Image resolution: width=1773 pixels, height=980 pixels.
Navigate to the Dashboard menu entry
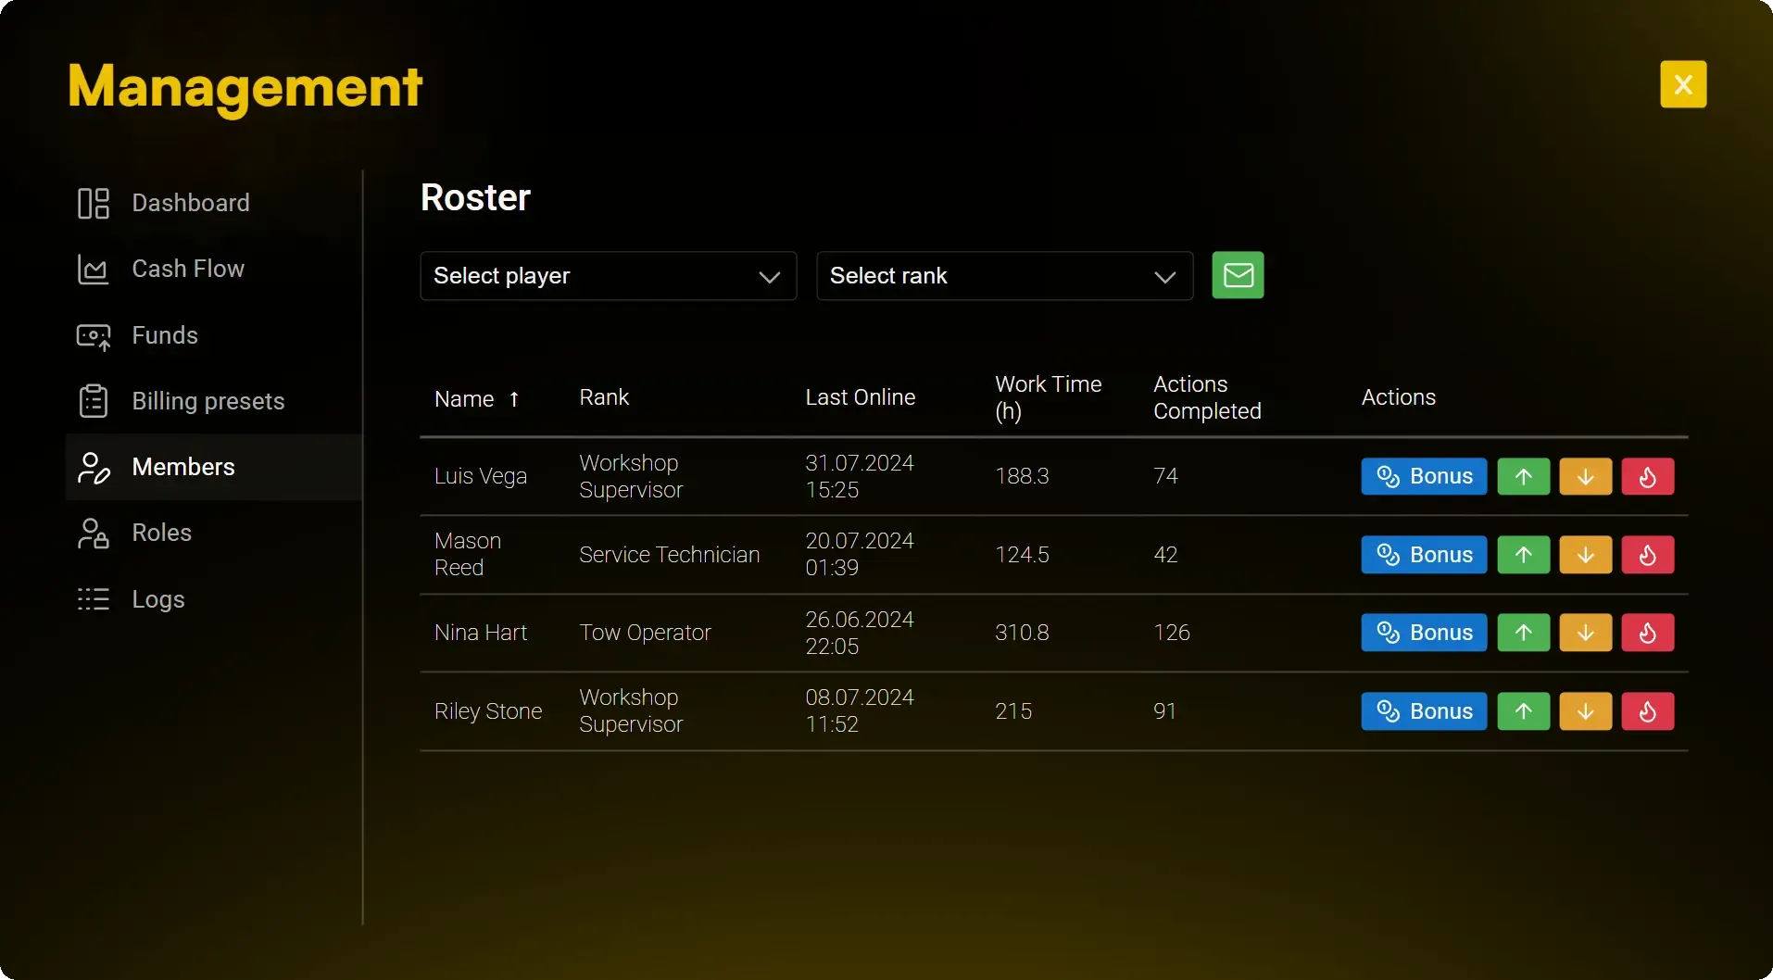point(189,204)
